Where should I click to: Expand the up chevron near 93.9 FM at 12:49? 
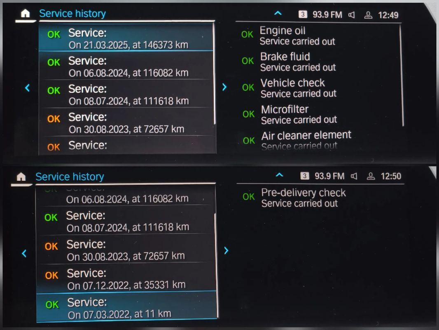pyautogui.click(x=278, y=13)
